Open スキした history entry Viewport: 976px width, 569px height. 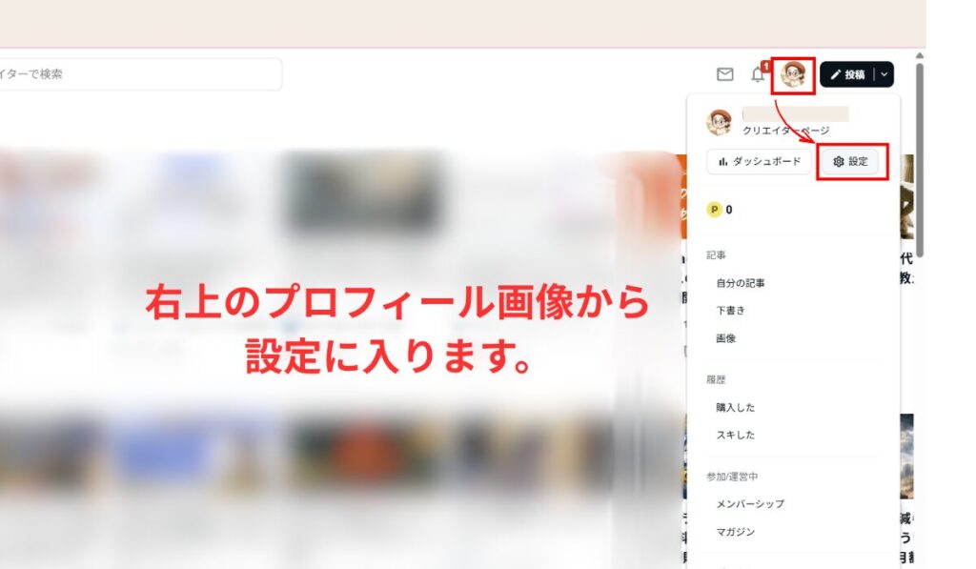(735, 436)
